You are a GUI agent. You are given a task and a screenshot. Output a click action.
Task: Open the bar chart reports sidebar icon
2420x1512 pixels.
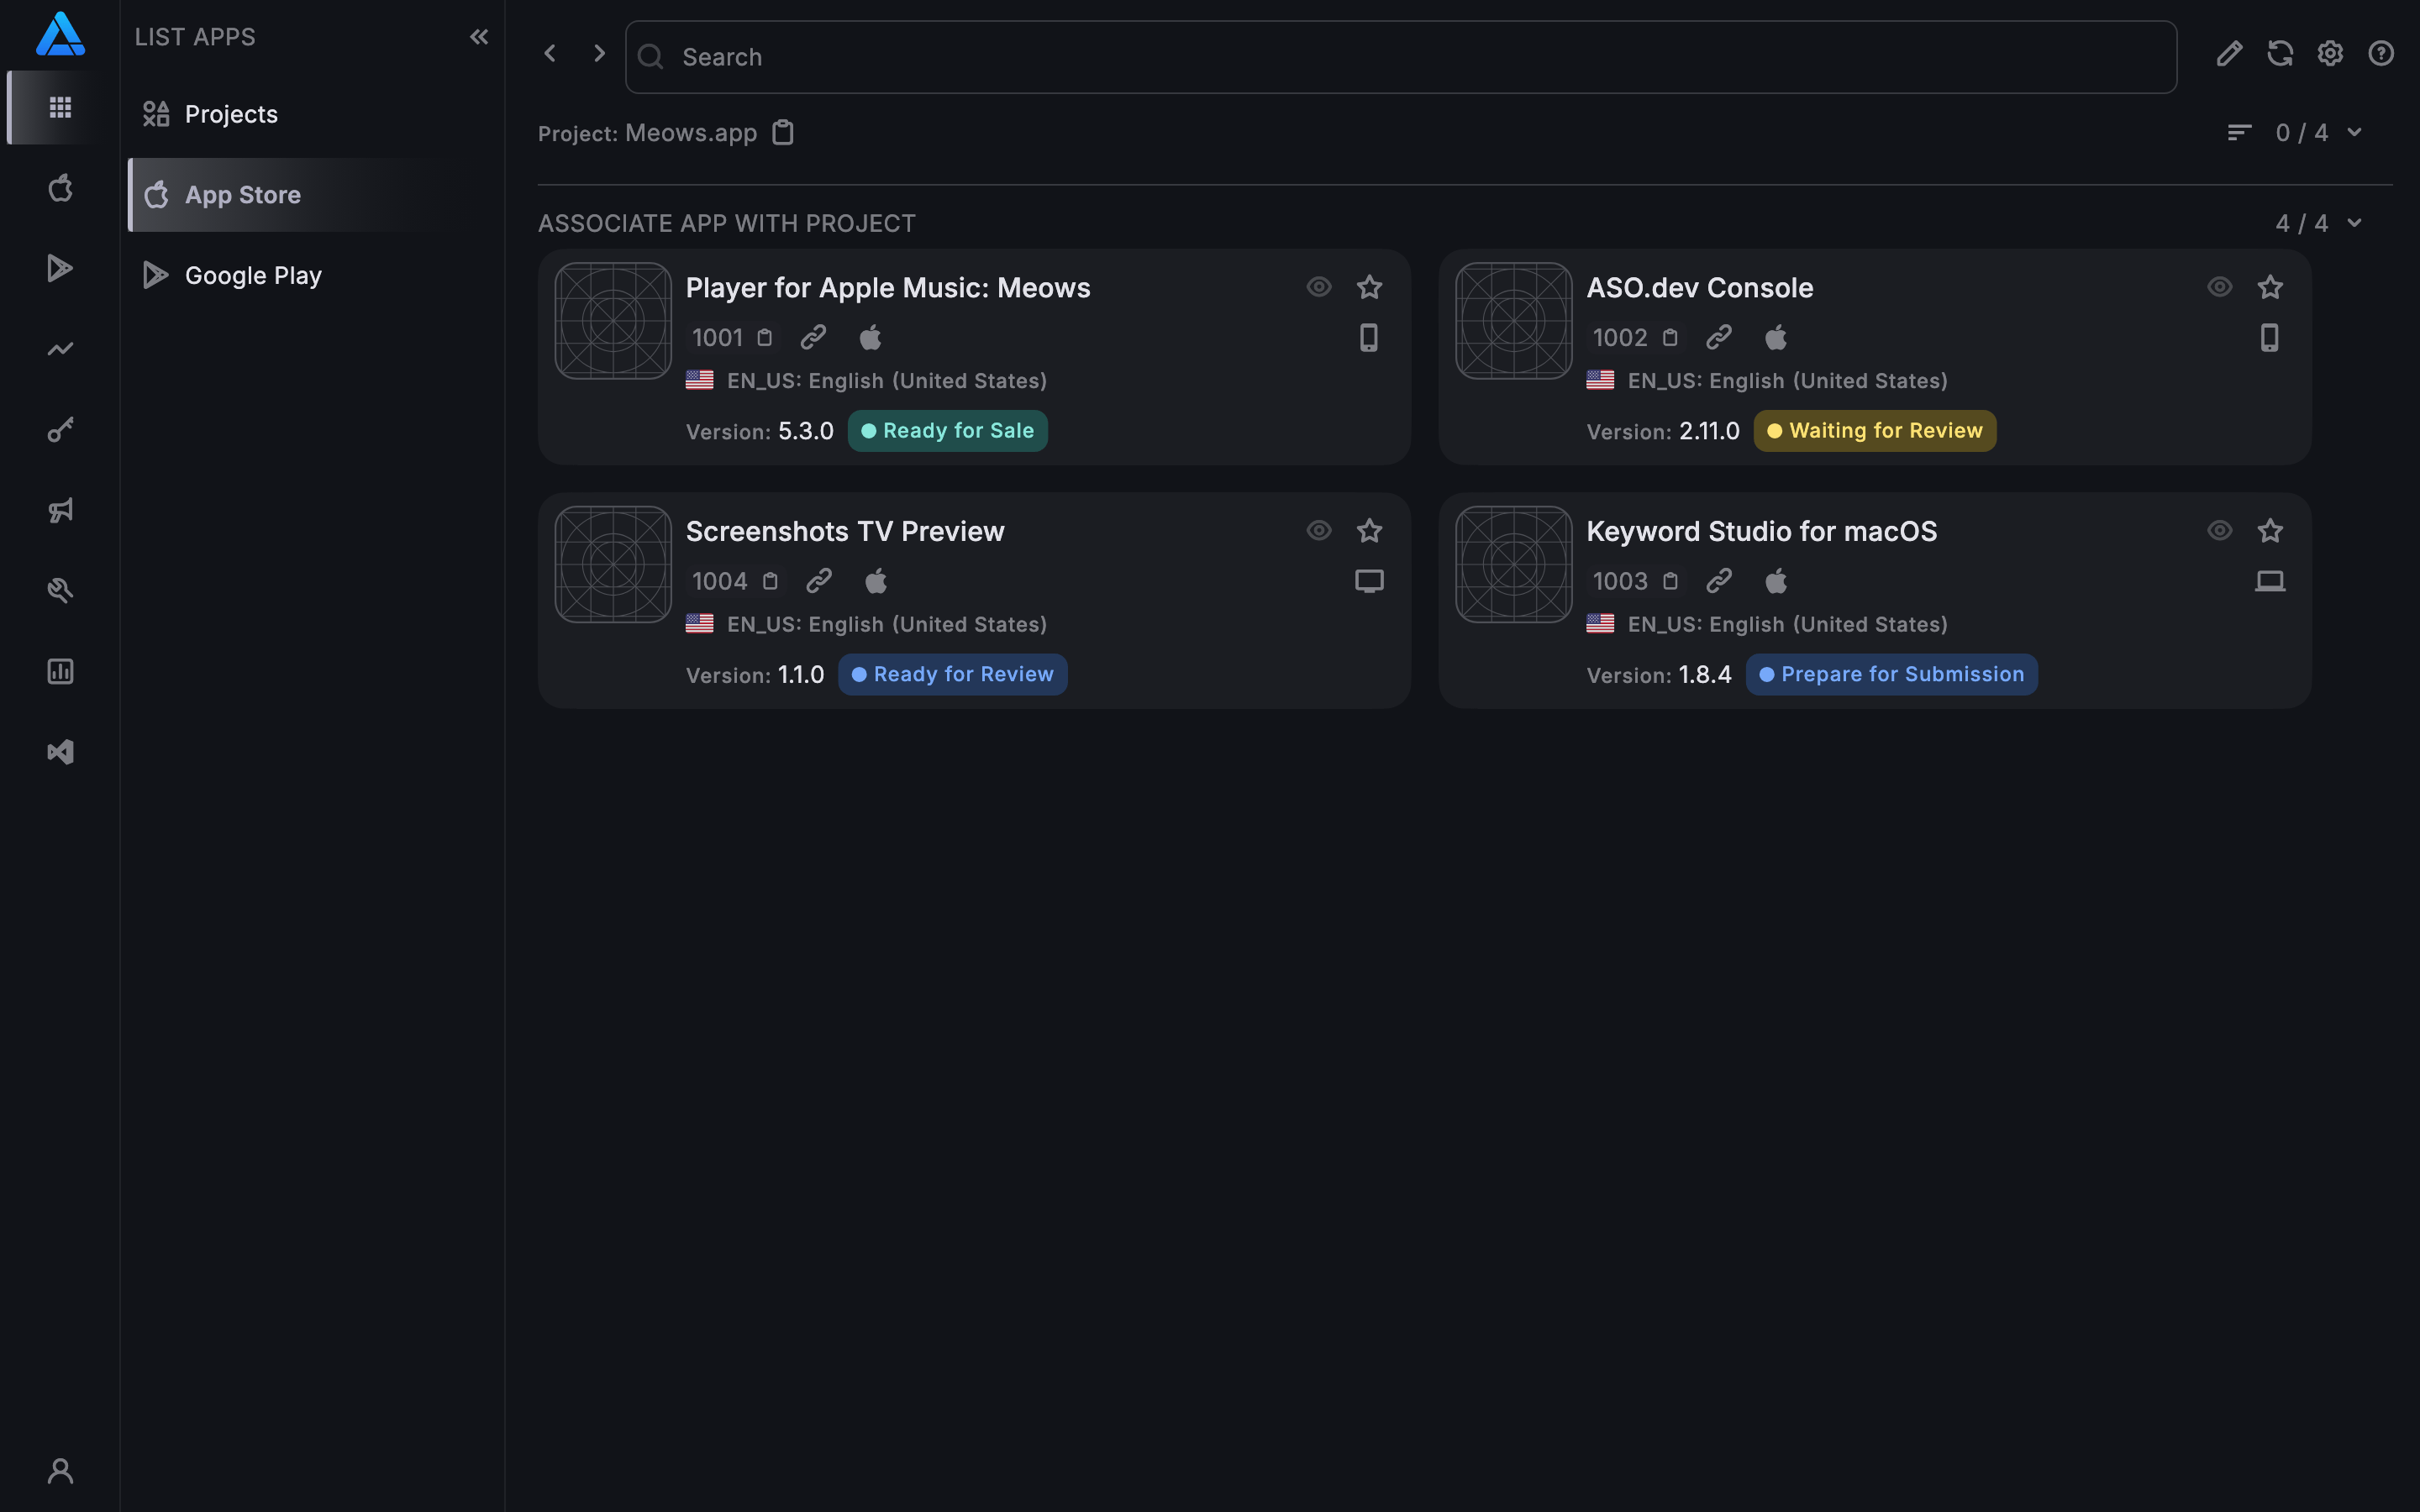[60, 671]
